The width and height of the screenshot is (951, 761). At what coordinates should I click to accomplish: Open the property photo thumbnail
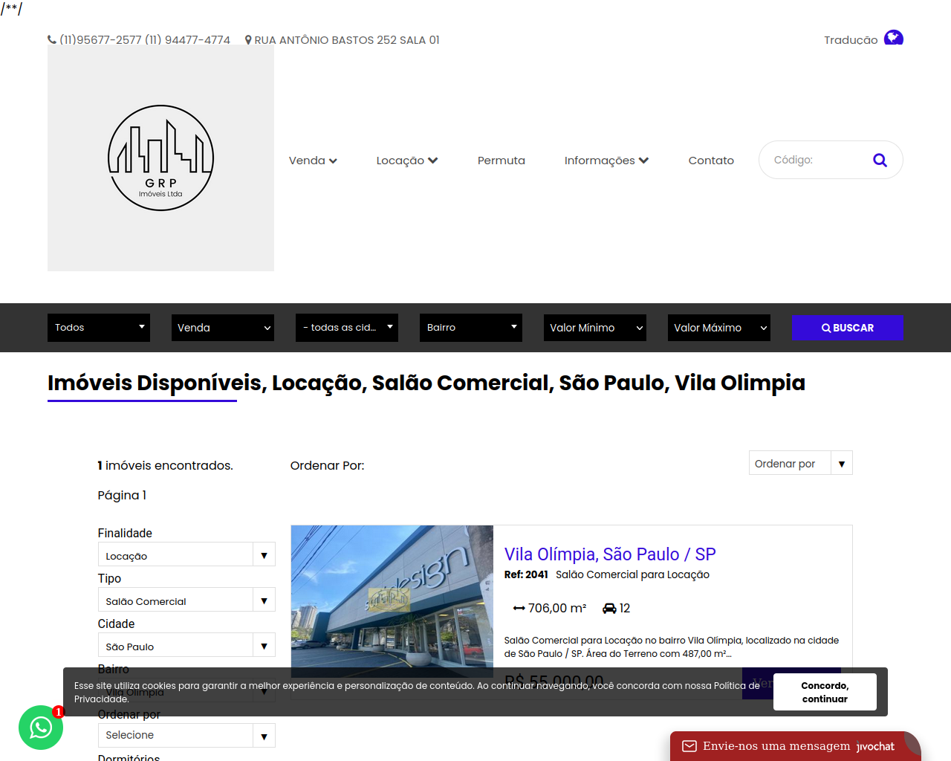[x=392, y=596]
